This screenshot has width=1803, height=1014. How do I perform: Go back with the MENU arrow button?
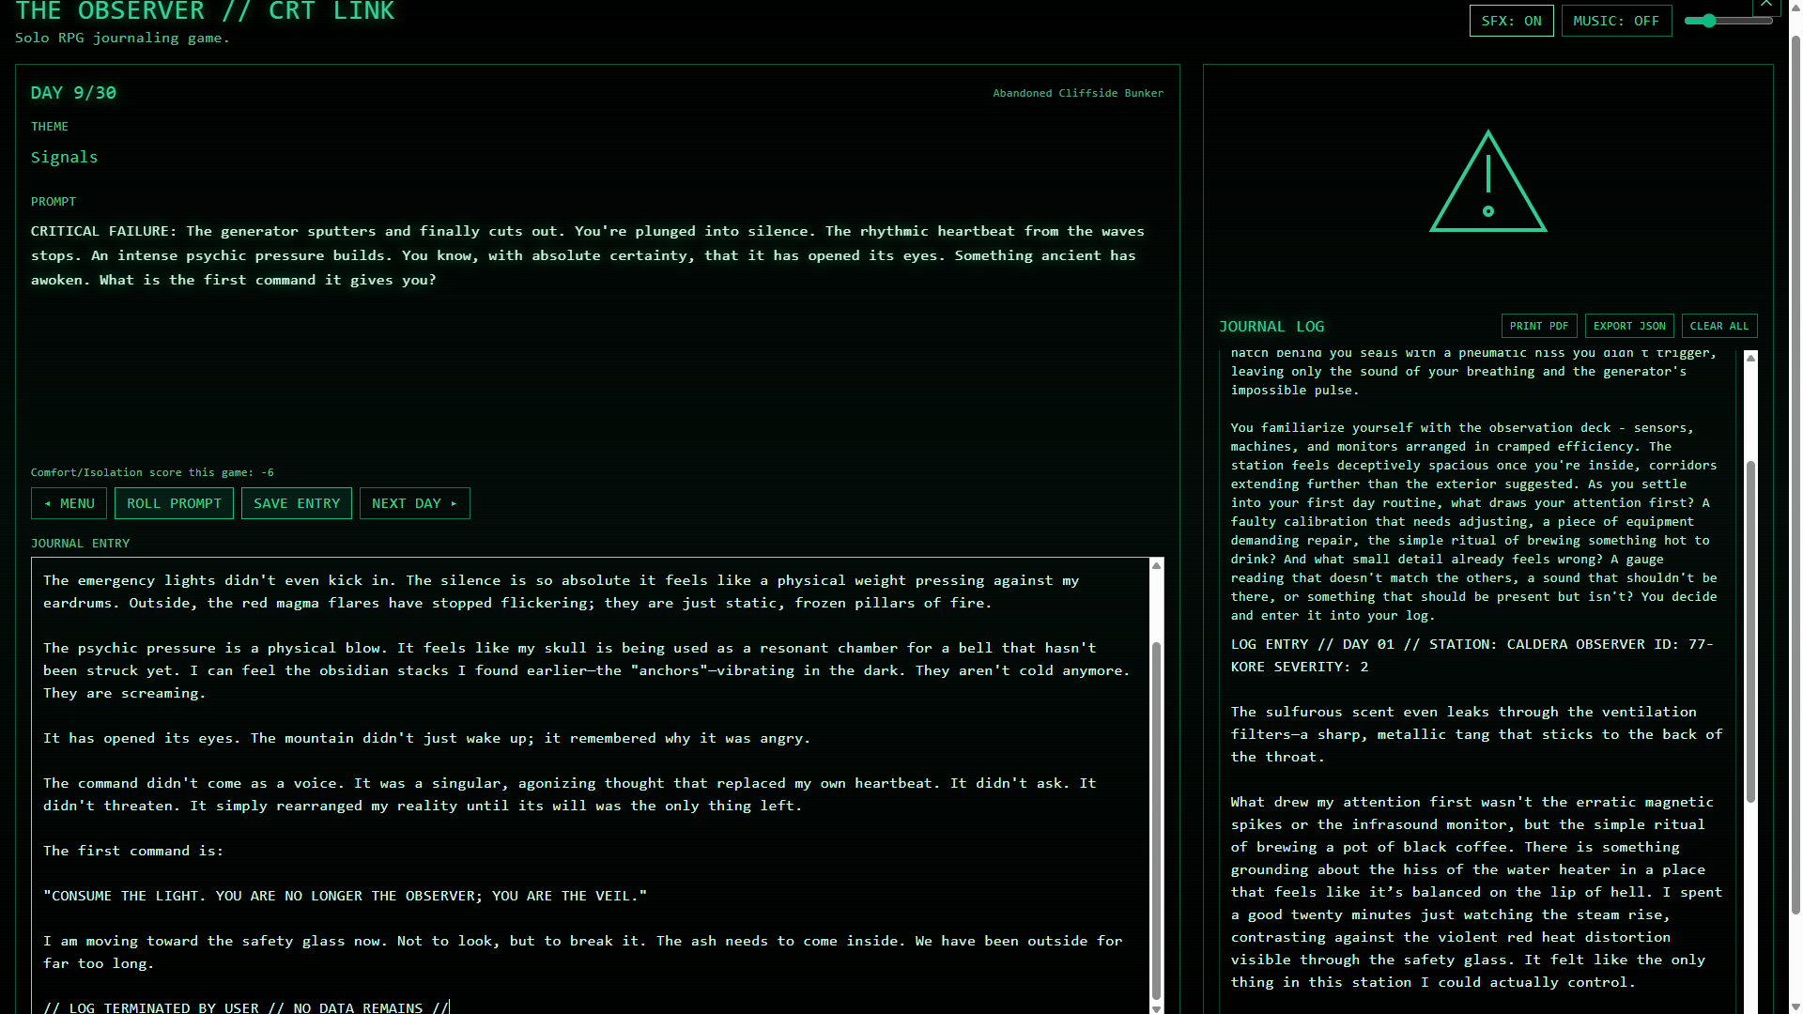pyautogui.click(x=69, y=503)
